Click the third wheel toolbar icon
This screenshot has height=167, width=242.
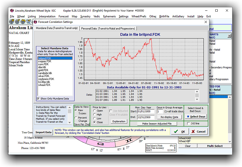point(24,22)
